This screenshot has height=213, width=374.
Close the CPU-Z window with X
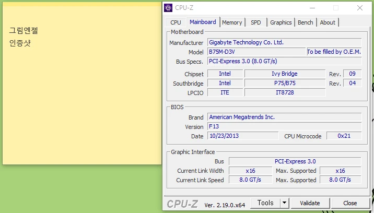360,8
